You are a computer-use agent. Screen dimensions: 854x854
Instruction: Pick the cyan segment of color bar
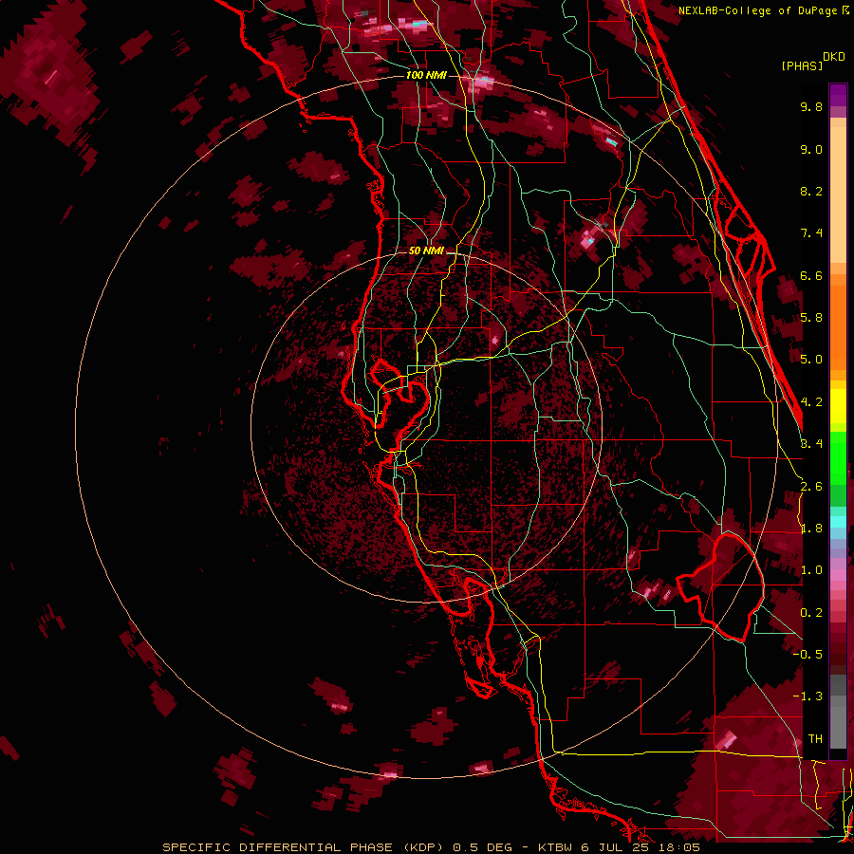tap(838, 522)
